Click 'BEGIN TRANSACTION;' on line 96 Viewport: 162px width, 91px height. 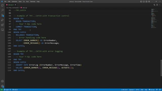(x=26, y=21)
